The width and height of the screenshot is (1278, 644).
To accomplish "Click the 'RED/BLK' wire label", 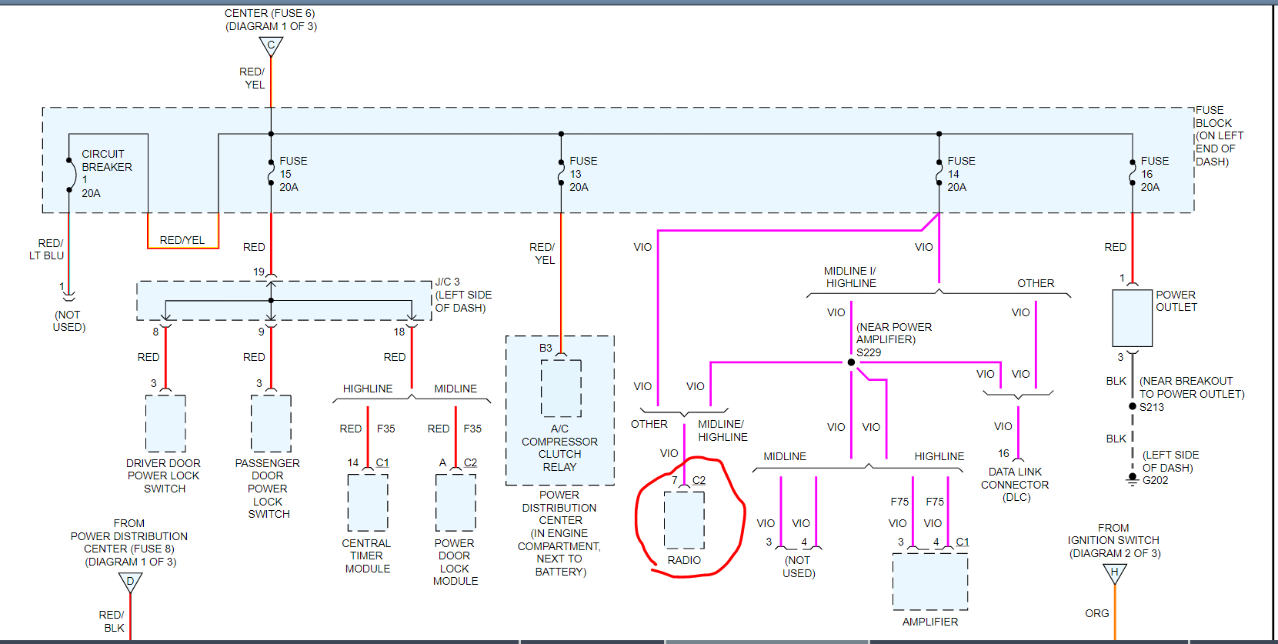I will [x=112, y=621].
